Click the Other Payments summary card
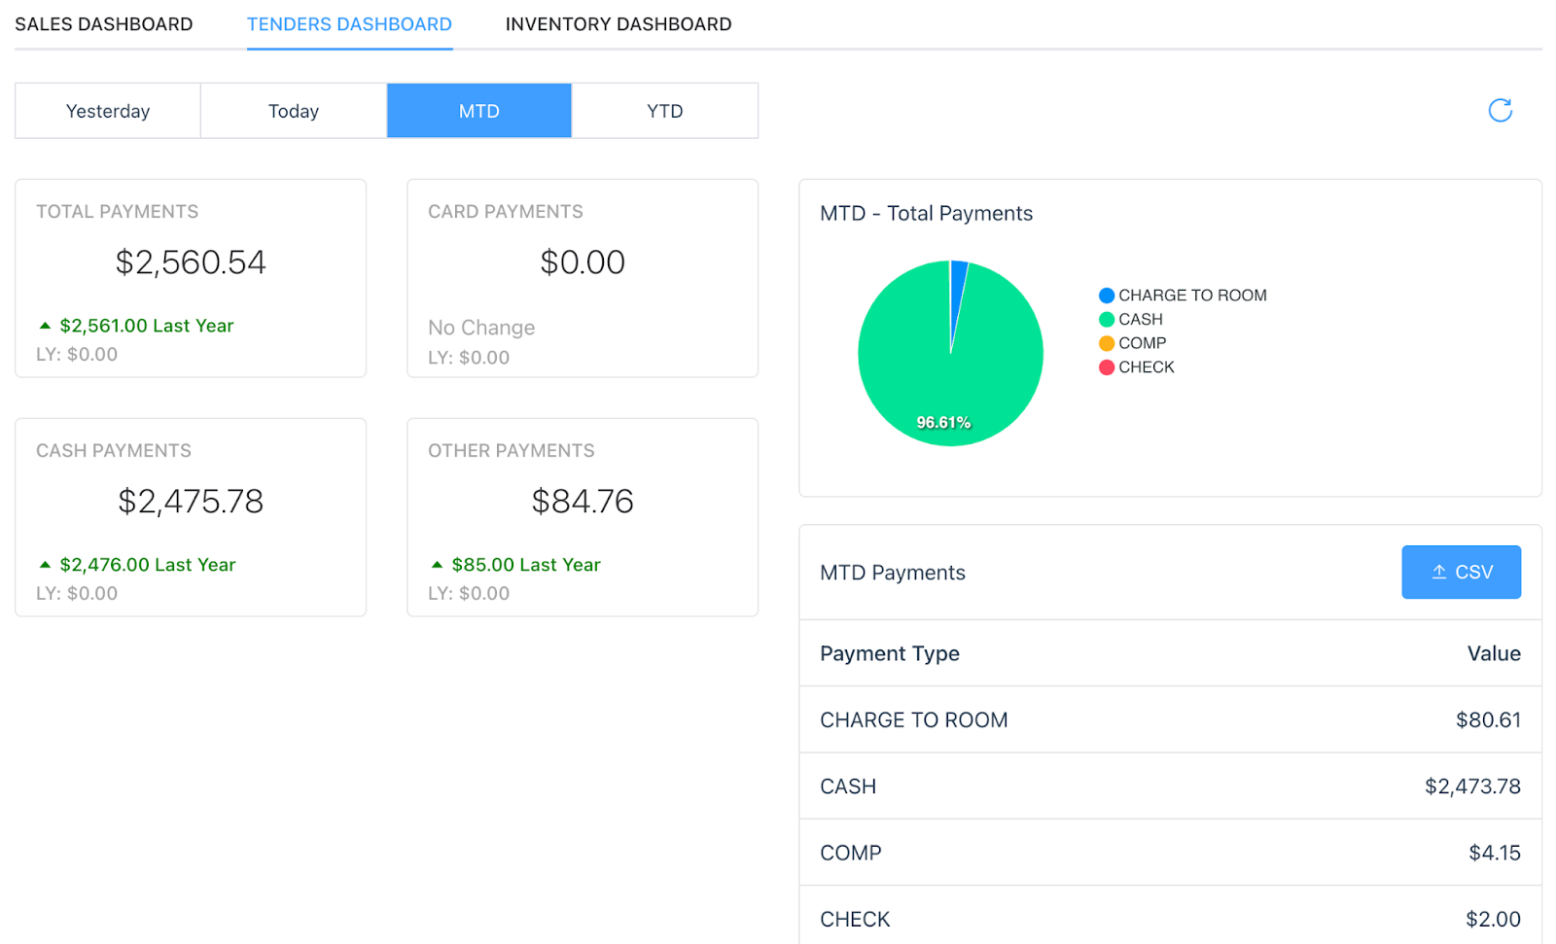Image resolution: width=1556 pixels, height=944 pixels. tap(582, 517)
